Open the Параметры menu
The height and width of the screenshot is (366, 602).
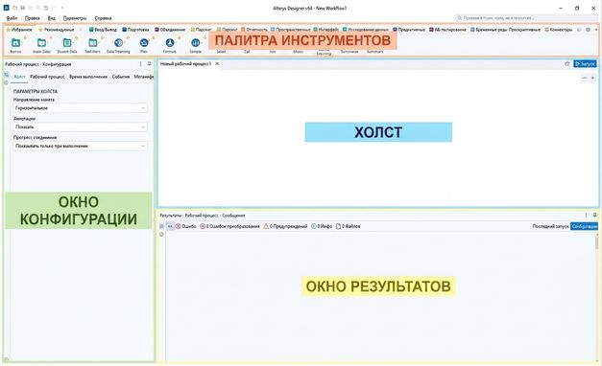pos(75,18)
